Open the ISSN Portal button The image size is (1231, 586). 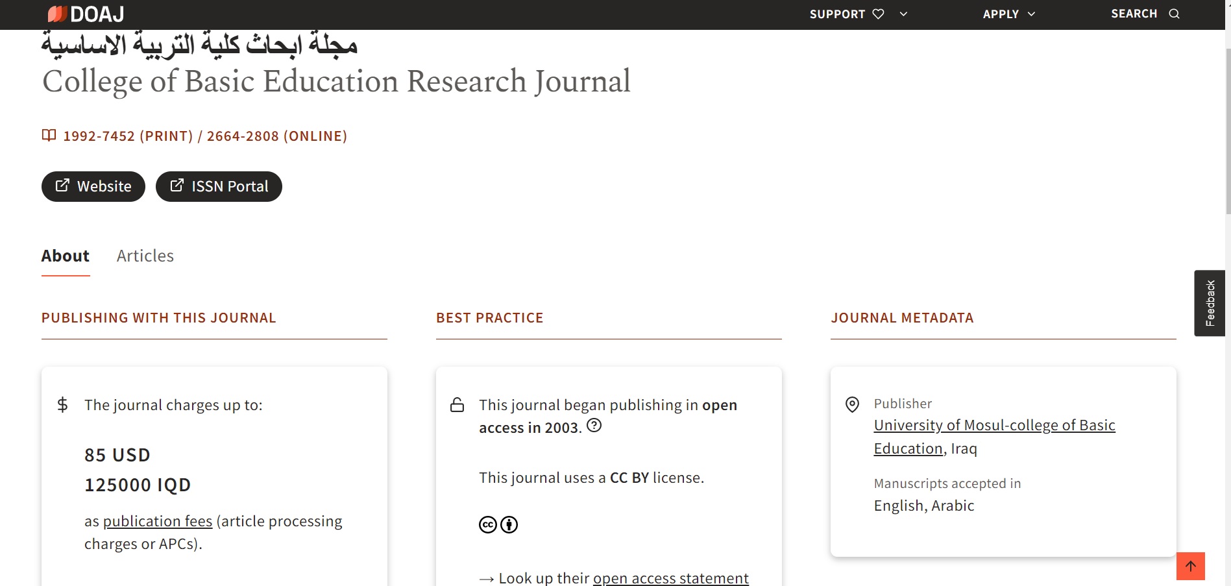[219, 186]
